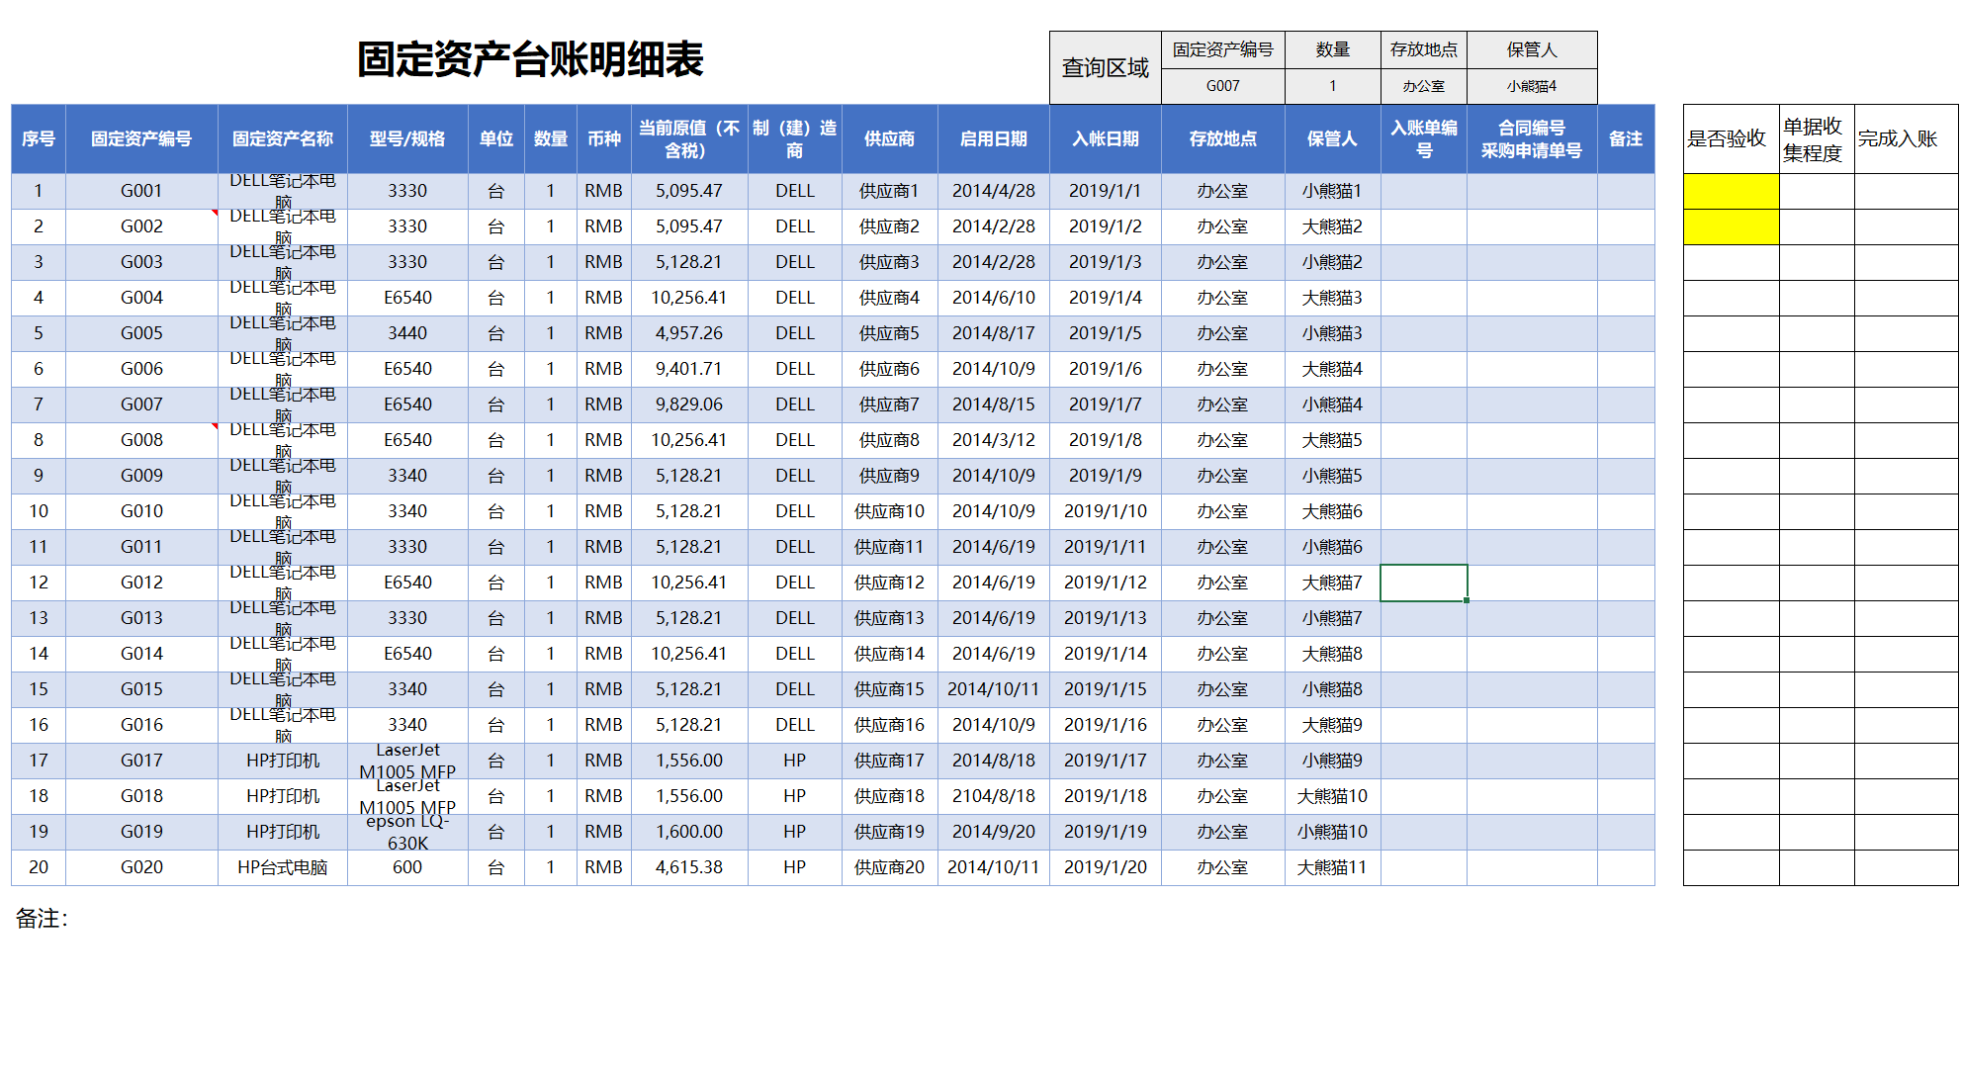
Task: Select asset number cell G008
Action: click(141, 440)
